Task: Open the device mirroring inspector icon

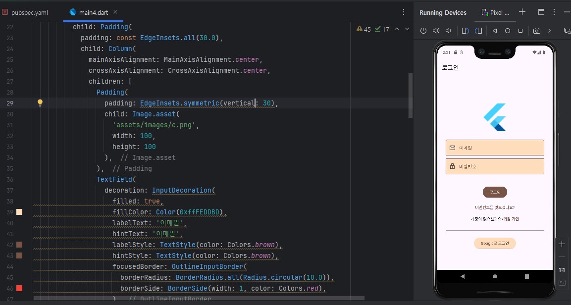Action: click(567, 31)
